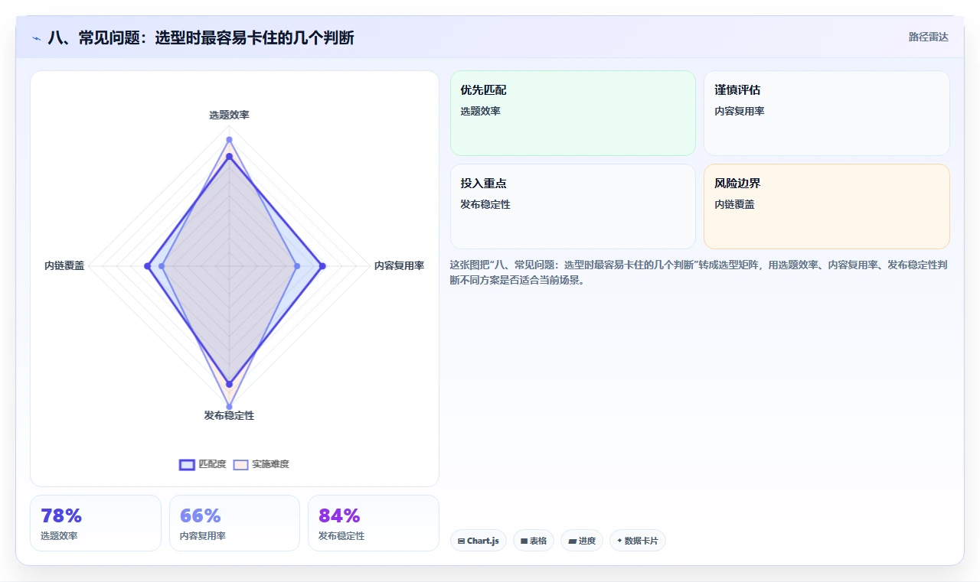Open the 谨慎评估 card
980x582 pixels.
point(827,113)
